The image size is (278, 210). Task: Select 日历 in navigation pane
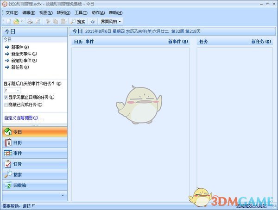pyautogui.click(x=35, y=143)
